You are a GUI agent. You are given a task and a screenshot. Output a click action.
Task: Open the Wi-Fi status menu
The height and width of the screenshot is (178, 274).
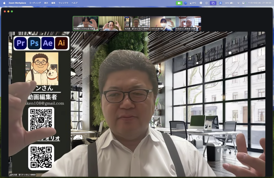pyautogui.click(x=238, y=3)
